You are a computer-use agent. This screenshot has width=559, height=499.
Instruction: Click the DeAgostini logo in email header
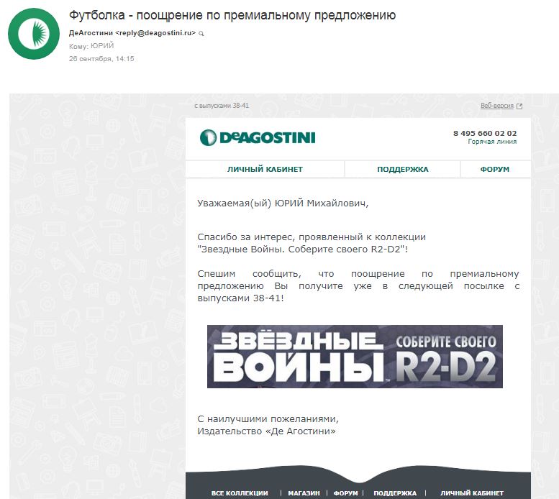[258, 137]
